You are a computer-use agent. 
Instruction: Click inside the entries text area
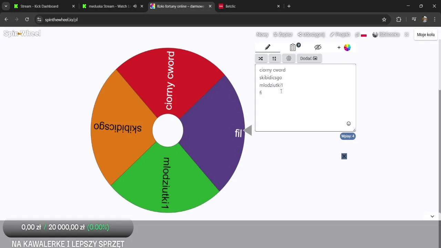(305, 97)
